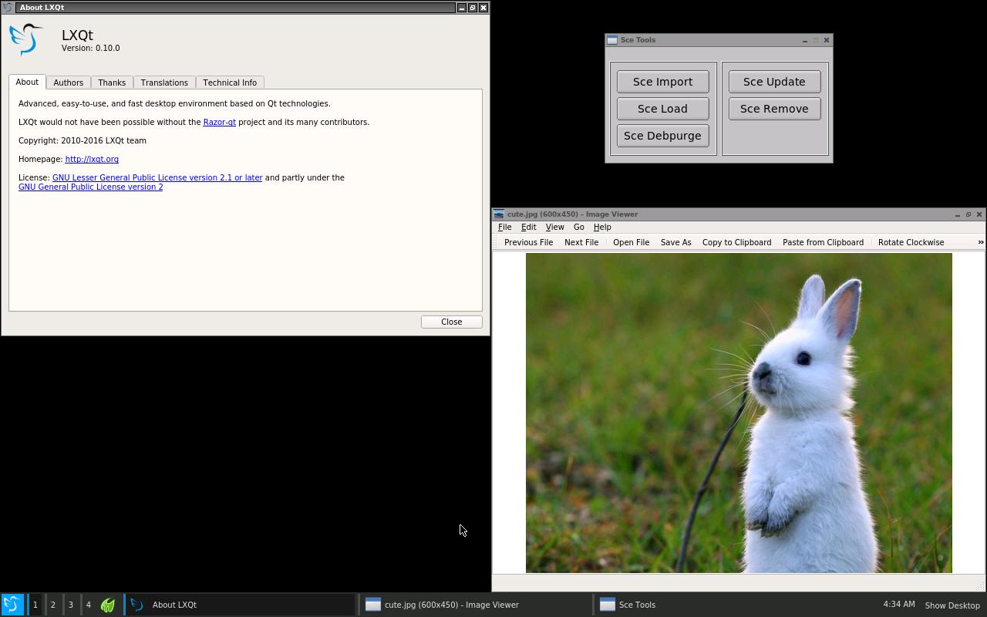Expand the image viewer toolbar overflow chevron
Viewport: 987px width, 617px height.
(980, 242)
